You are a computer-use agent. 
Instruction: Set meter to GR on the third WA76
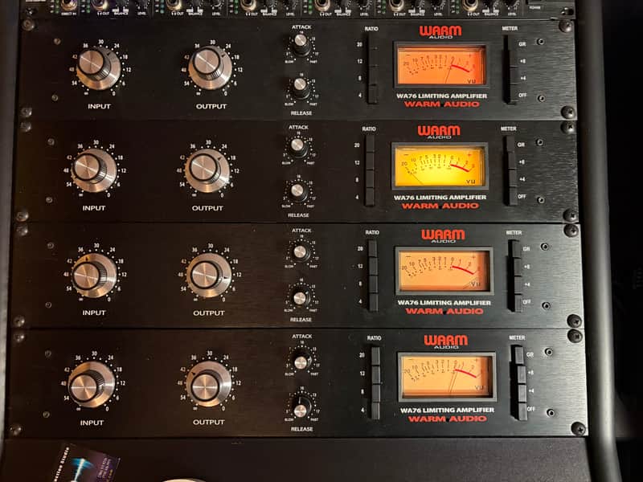515,249
